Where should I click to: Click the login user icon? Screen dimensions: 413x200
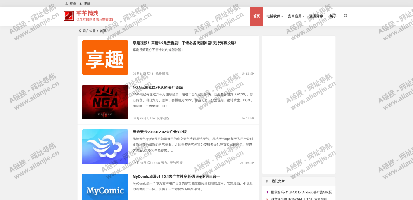66,4
